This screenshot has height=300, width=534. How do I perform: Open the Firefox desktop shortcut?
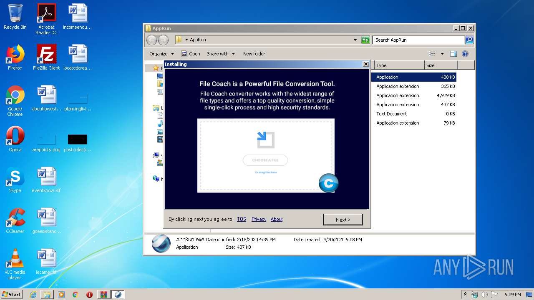pyautogui.click(x=15, y=57)
